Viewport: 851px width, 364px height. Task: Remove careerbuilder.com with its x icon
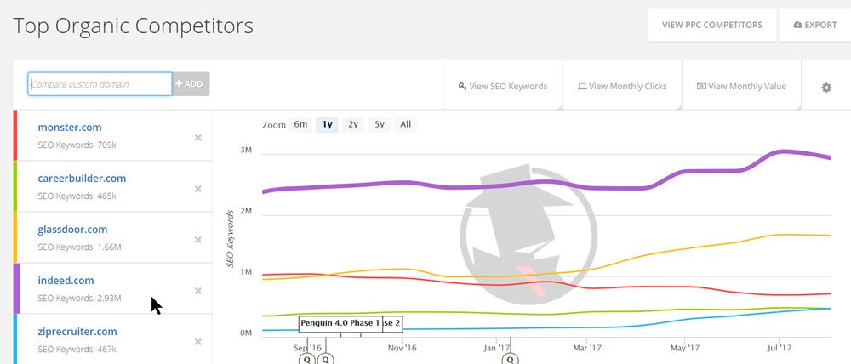click(198, 189)
